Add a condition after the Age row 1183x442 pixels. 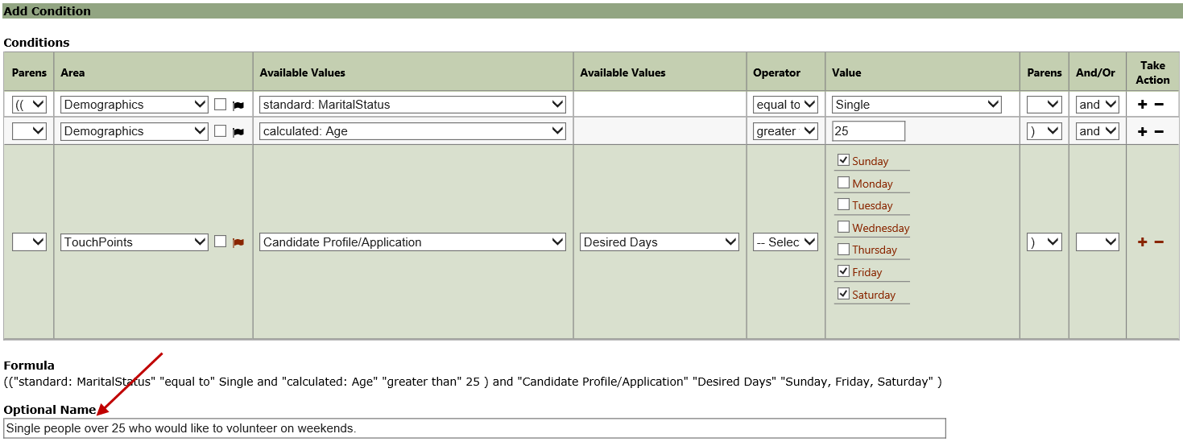(x=1142, y=131)
